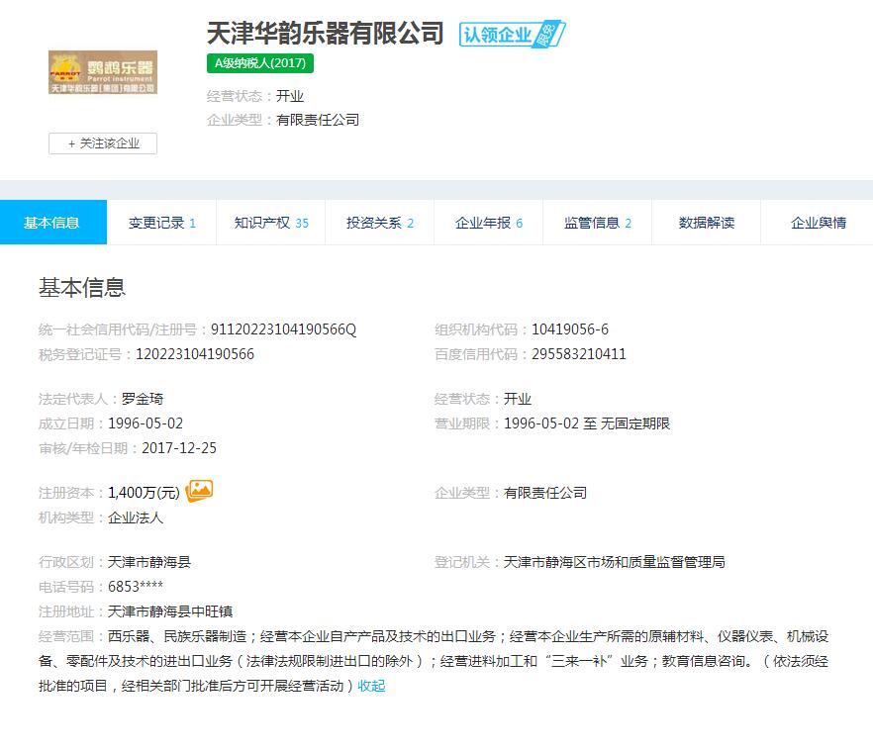Click 开业 status in the header
873x751 pixels.
(290, 96)
